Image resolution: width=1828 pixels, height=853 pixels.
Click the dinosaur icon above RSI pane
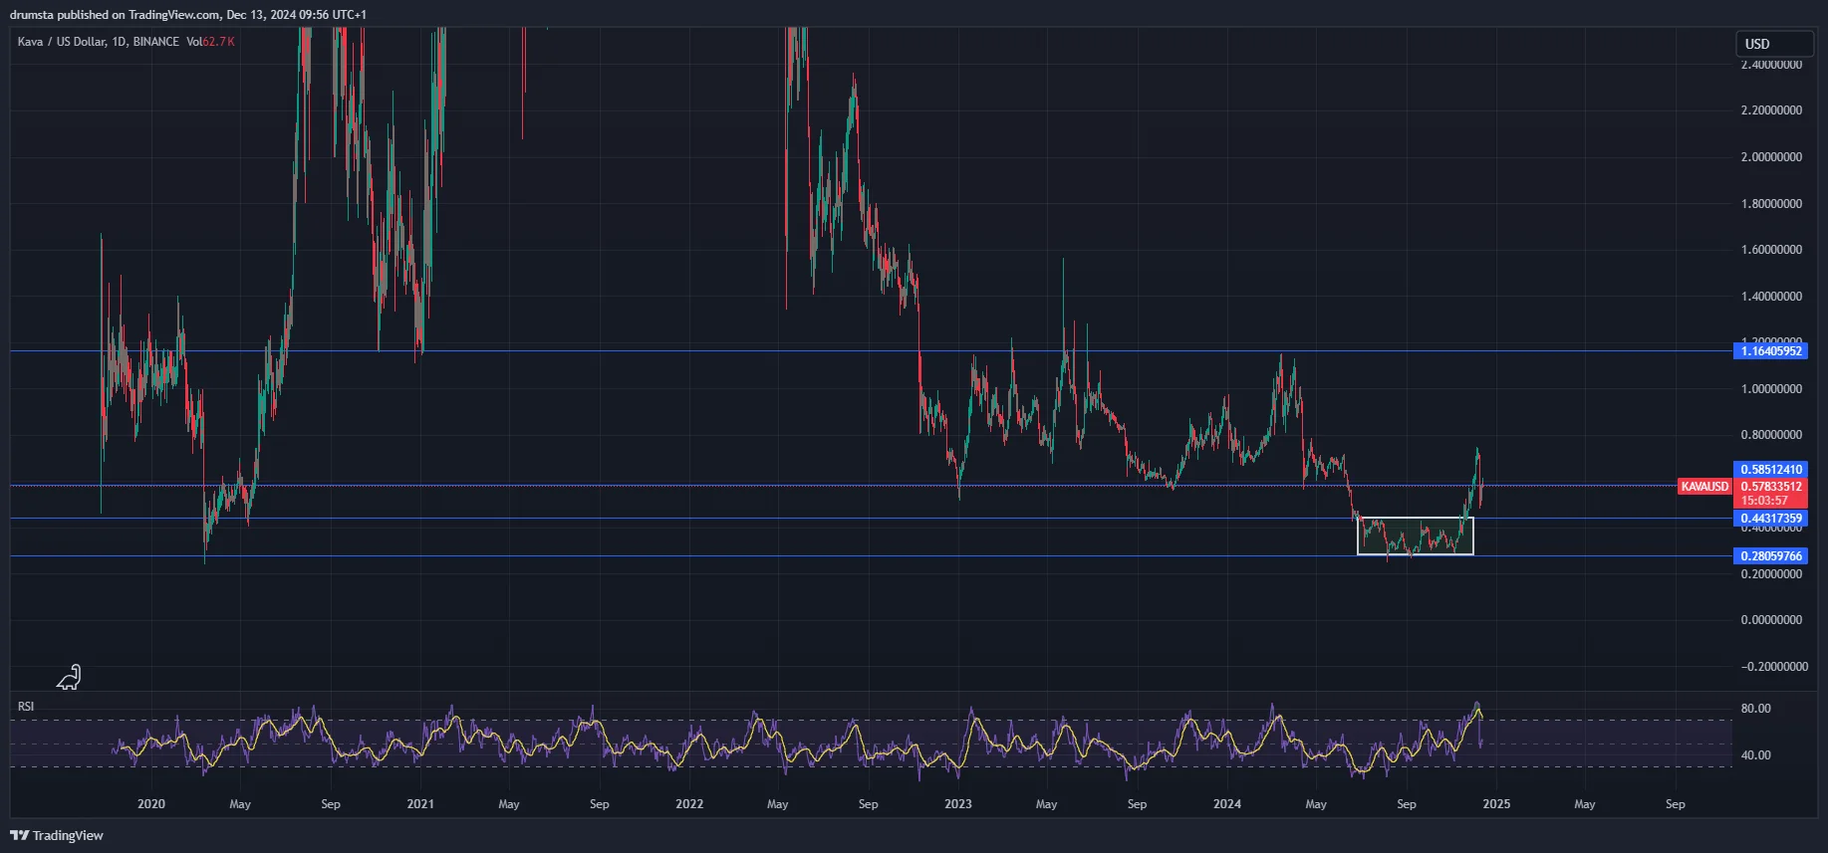point(69,678)
